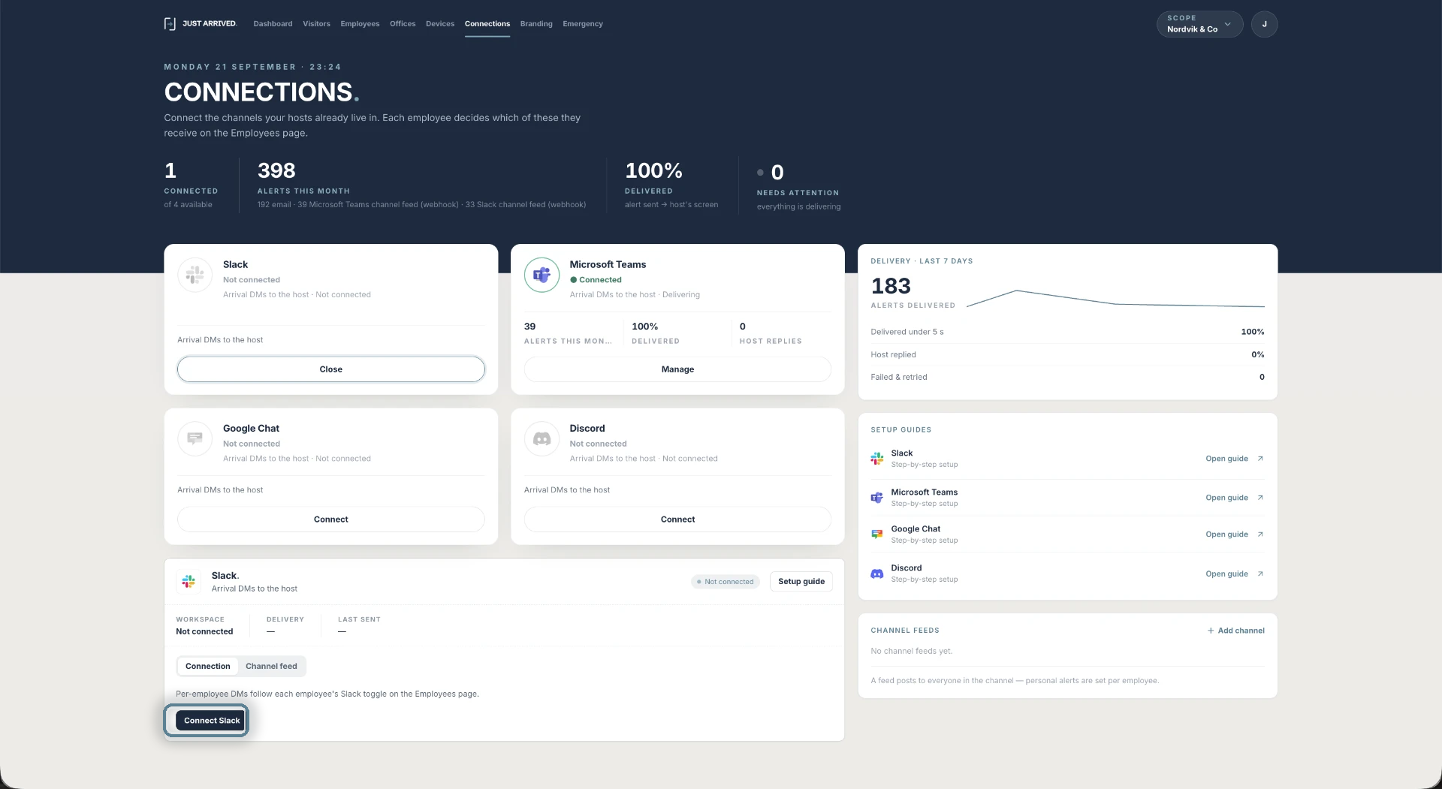Click the Slack guide external-link arrow
1442x789 pixels.
1260,459
